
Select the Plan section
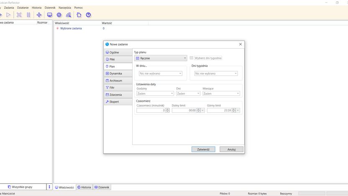118,67
